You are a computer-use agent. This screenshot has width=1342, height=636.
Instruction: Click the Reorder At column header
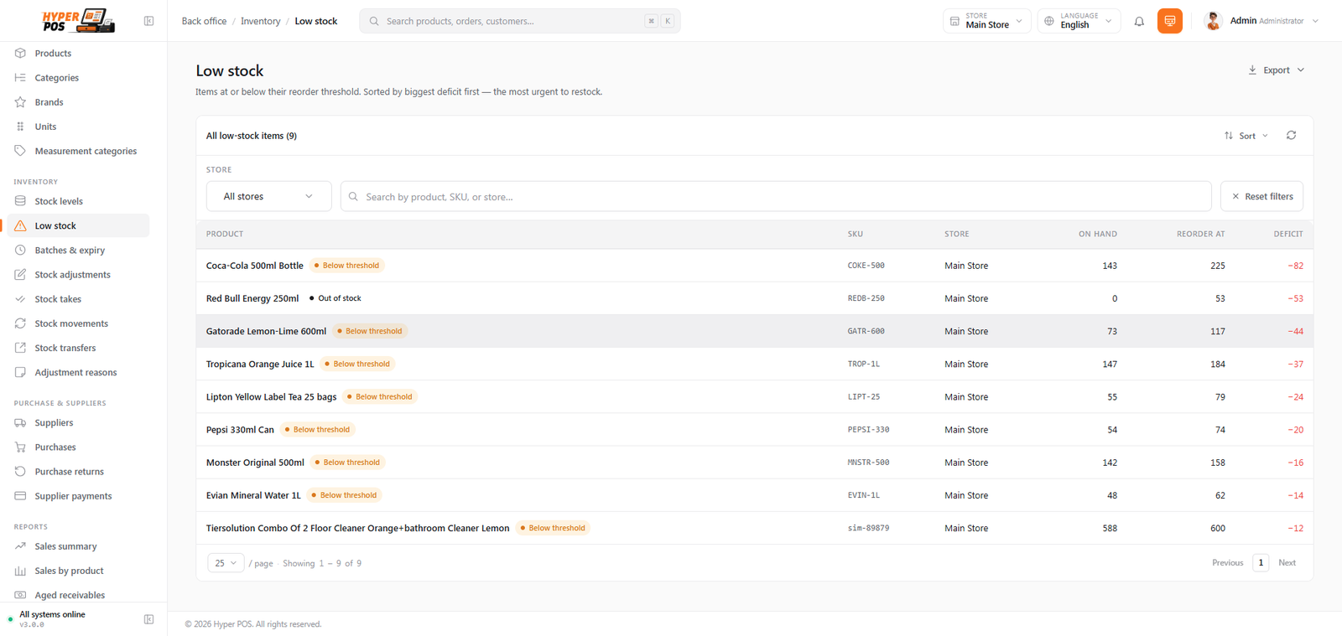[x=1200, y=234]
